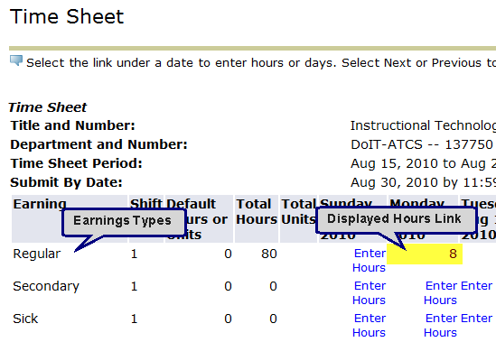Click the Displayed Hours Link callout
The height and width of the screenshot is (342, 496).
click(396, 220)
